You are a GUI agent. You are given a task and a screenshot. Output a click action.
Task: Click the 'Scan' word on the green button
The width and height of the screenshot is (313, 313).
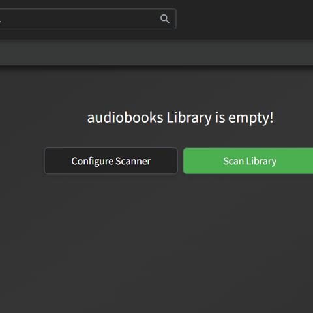[233, 161]
